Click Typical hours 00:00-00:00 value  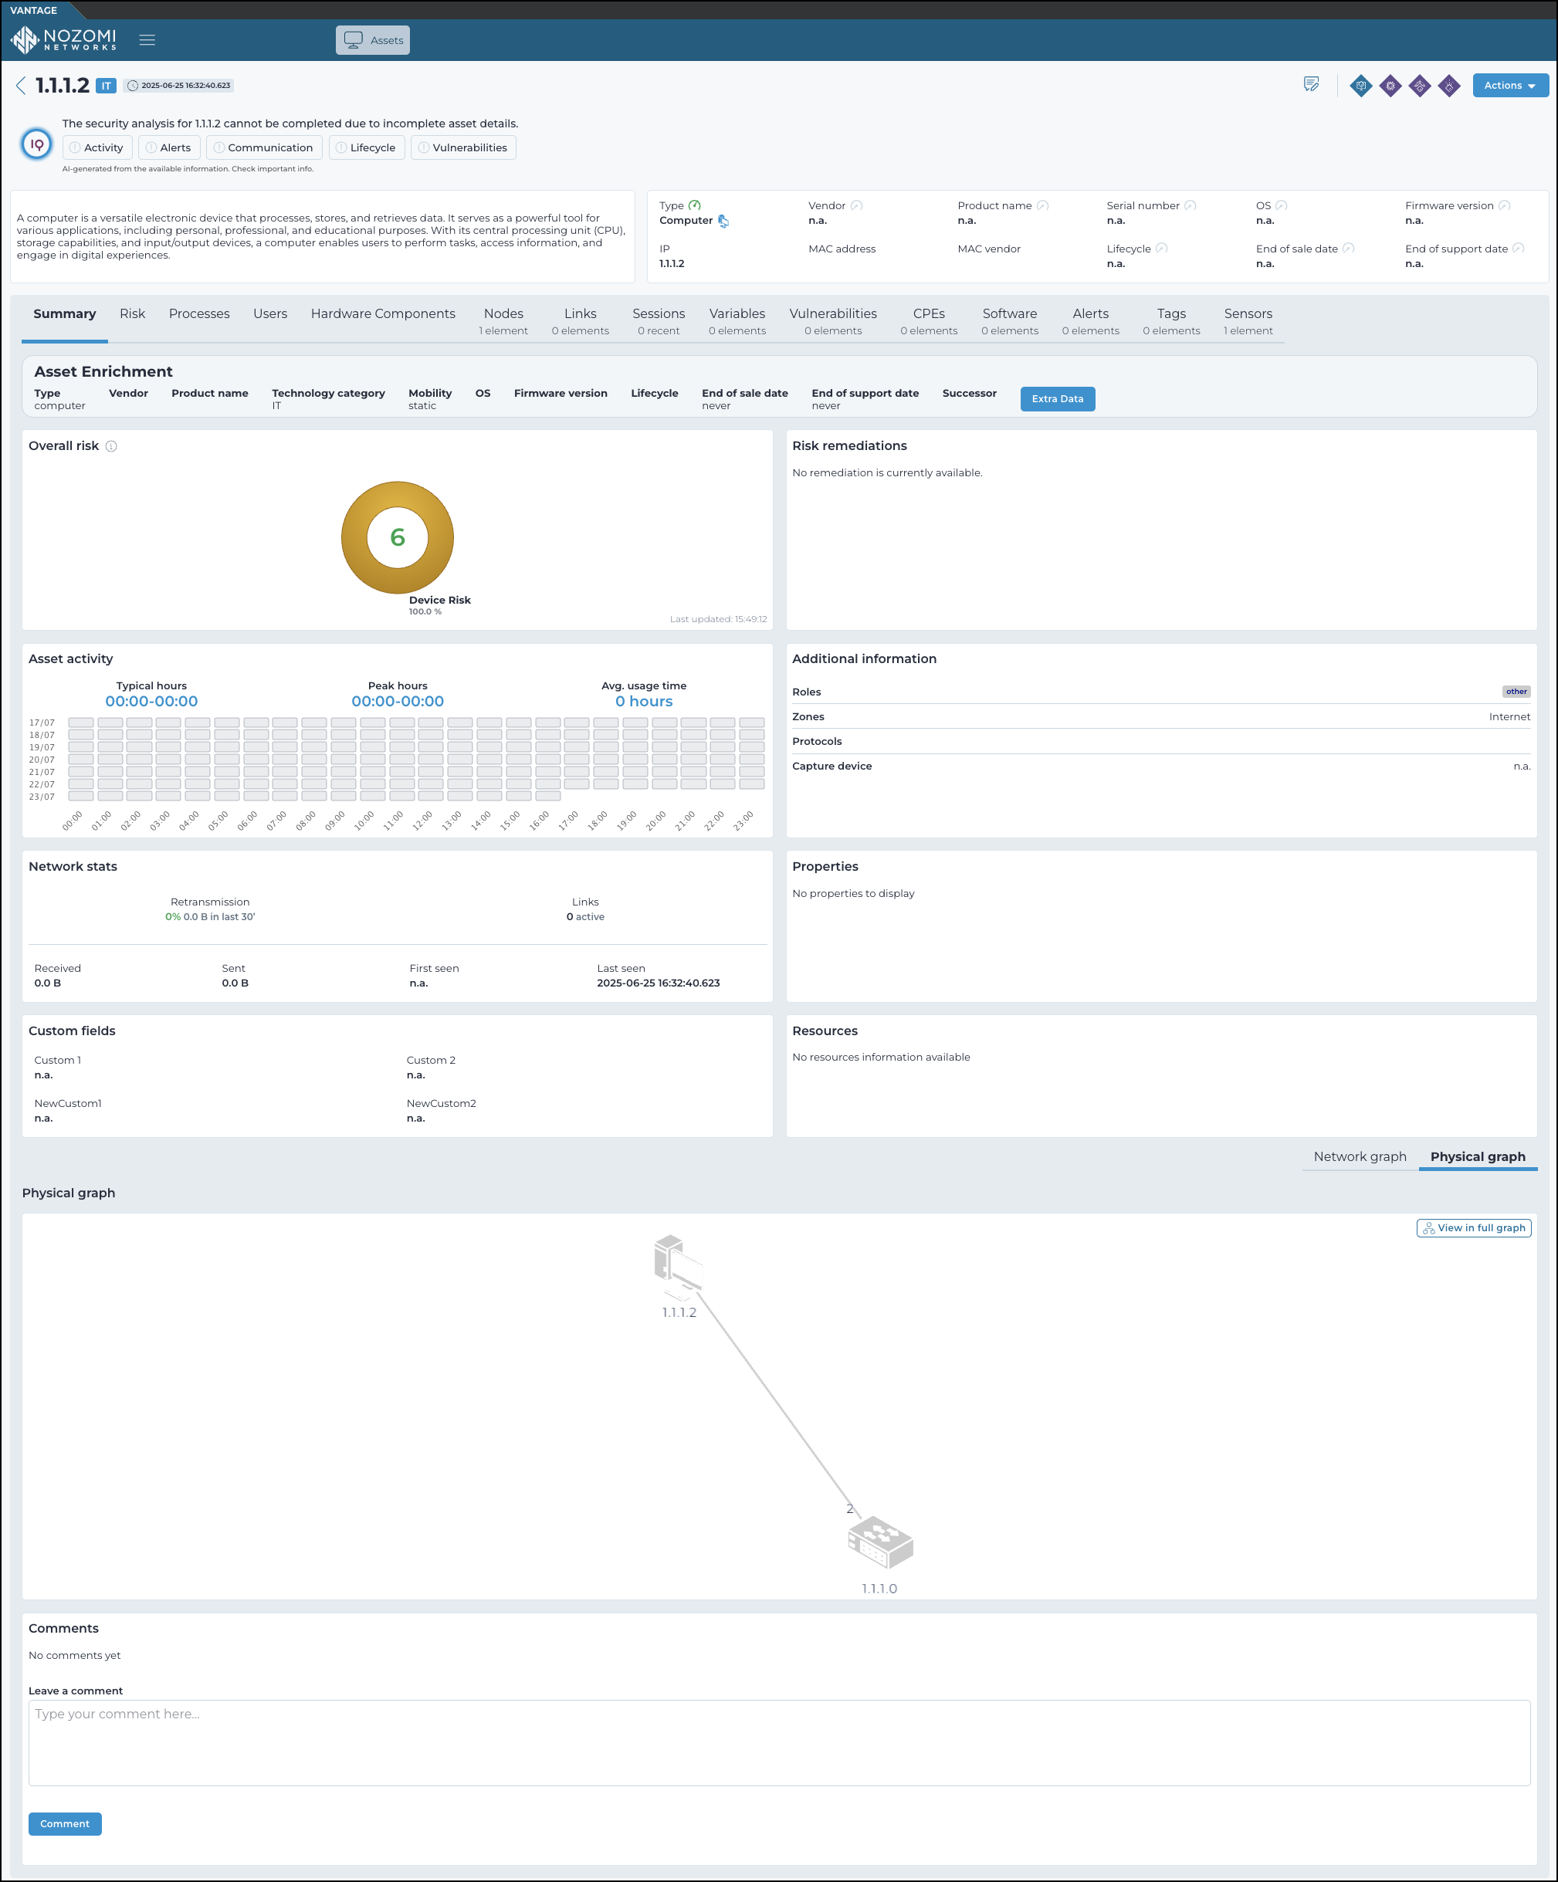pyautogui.click(x=151, y=701)
